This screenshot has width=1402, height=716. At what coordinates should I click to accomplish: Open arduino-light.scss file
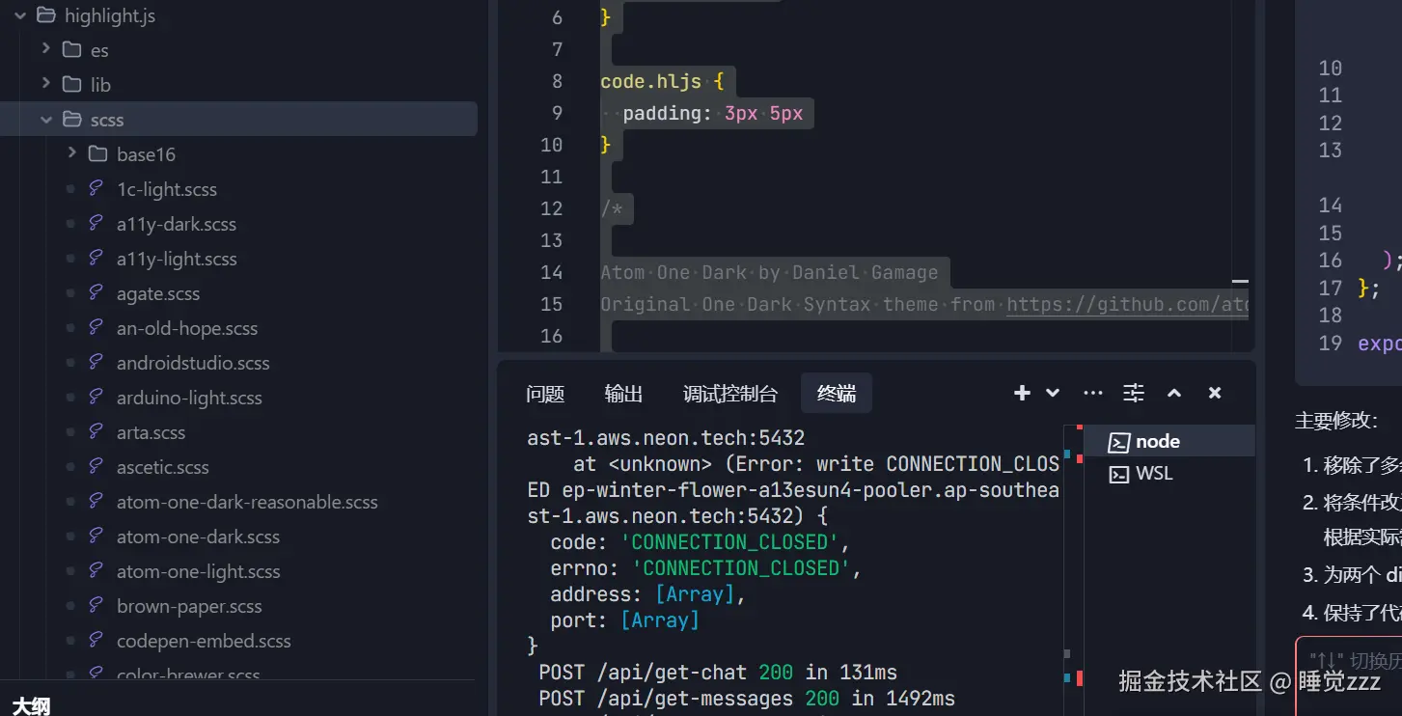tap(189, 398)
